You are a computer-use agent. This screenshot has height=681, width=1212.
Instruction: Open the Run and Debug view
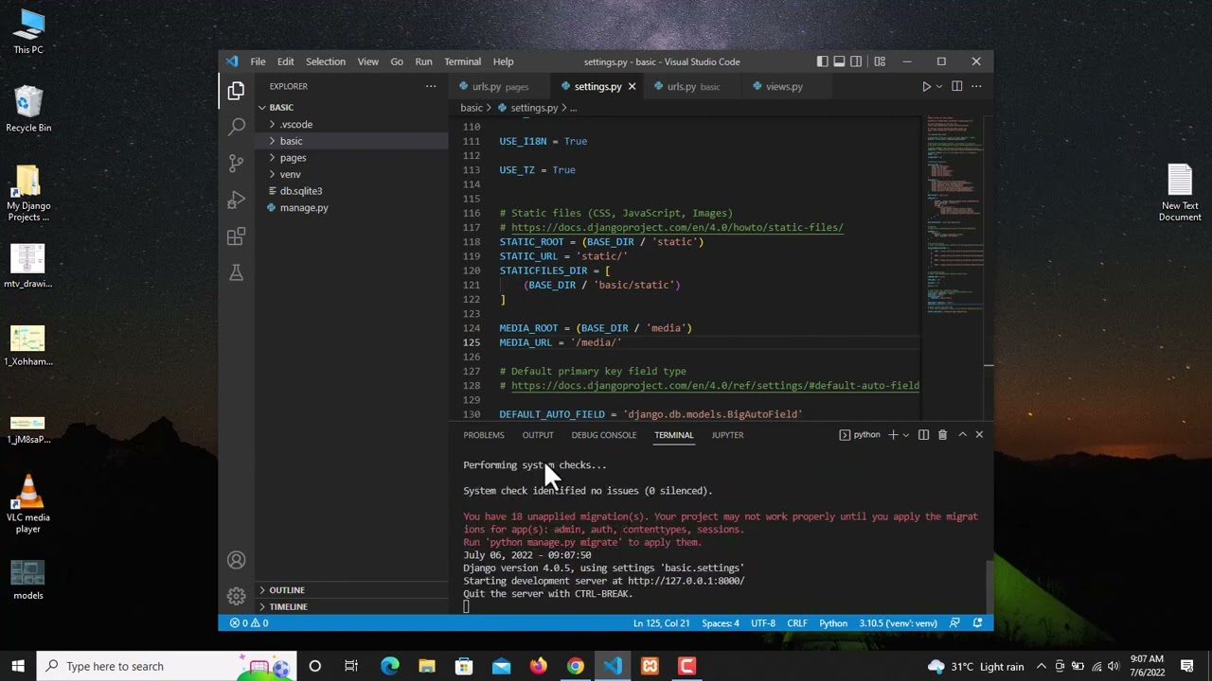pyautogui.click(x=236, y=200)
